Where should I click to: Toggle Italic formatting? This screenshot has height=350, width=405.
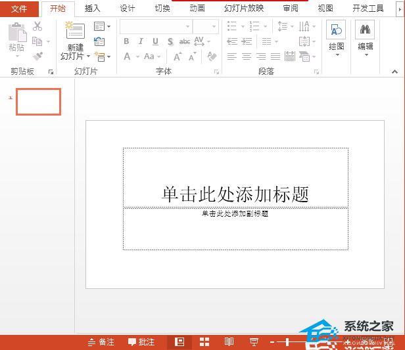(141, 41)
